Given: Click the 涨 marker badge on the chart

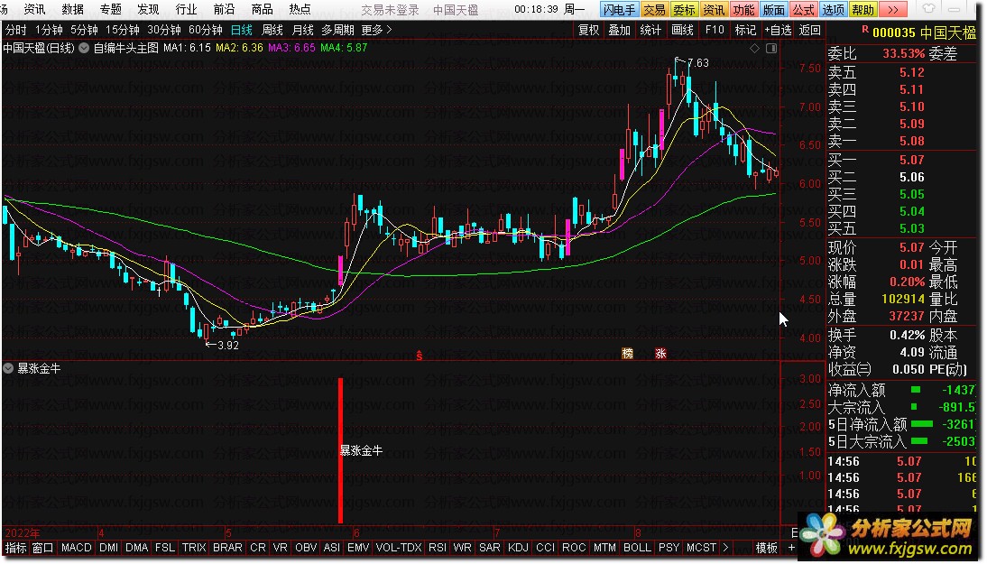Looking at the screenshot, I should 660,354.
